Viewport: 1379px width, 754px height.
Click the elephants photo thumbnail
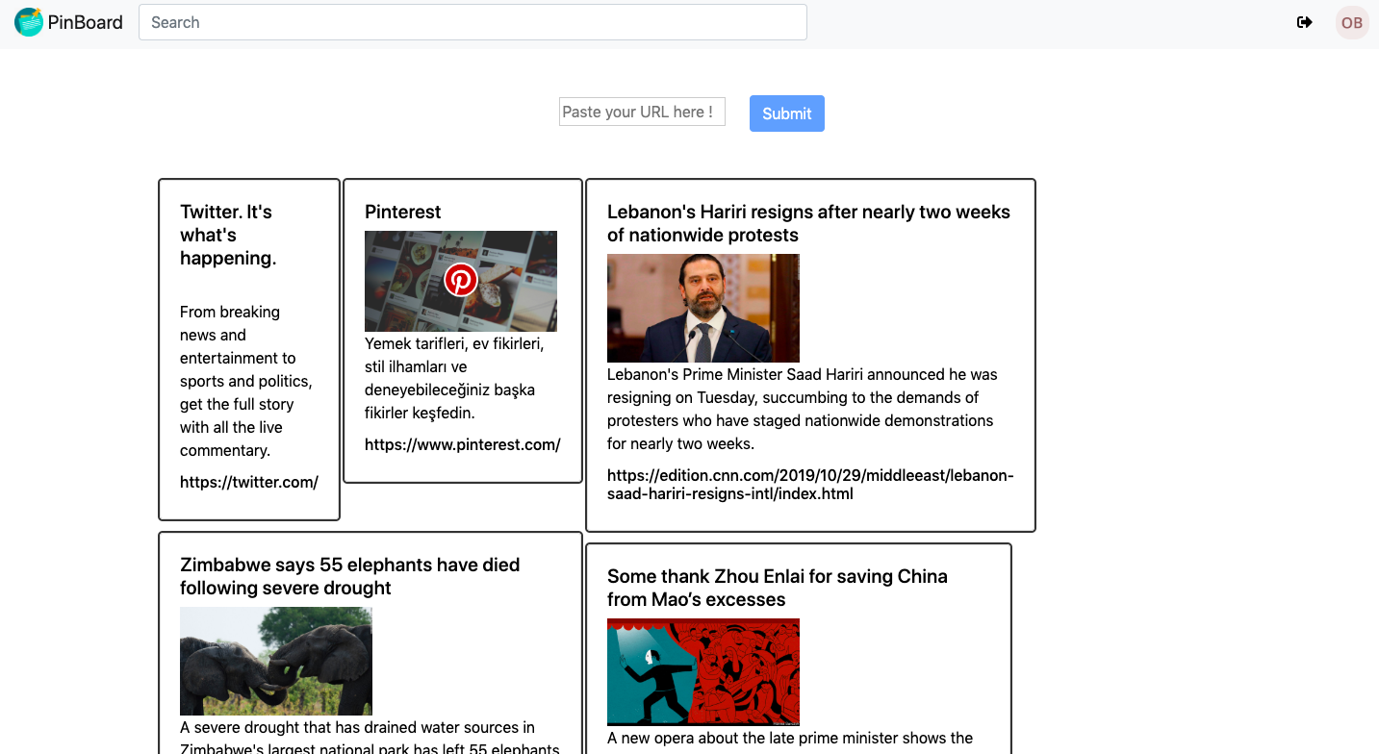276,661
